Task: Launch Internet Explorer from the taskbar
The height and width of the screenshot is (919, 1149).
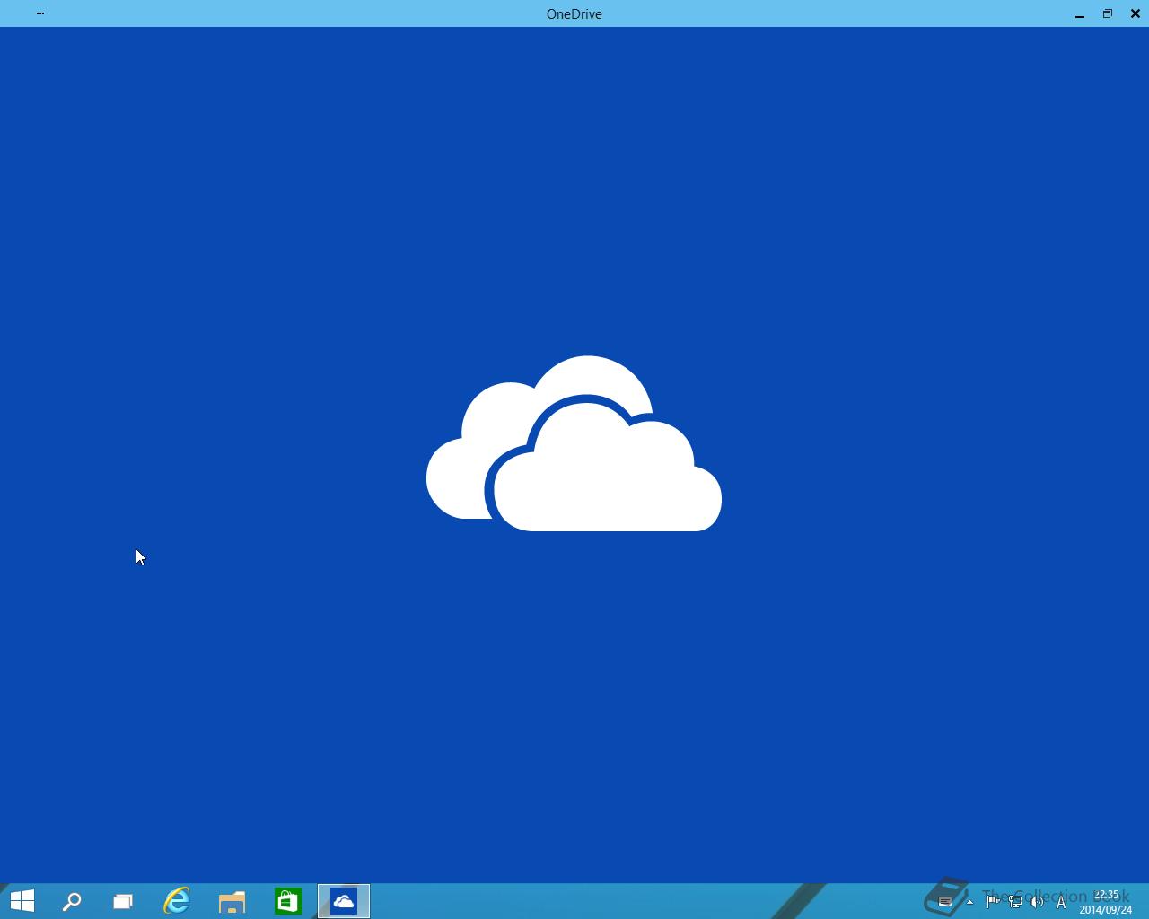Action: coord(177,901)
